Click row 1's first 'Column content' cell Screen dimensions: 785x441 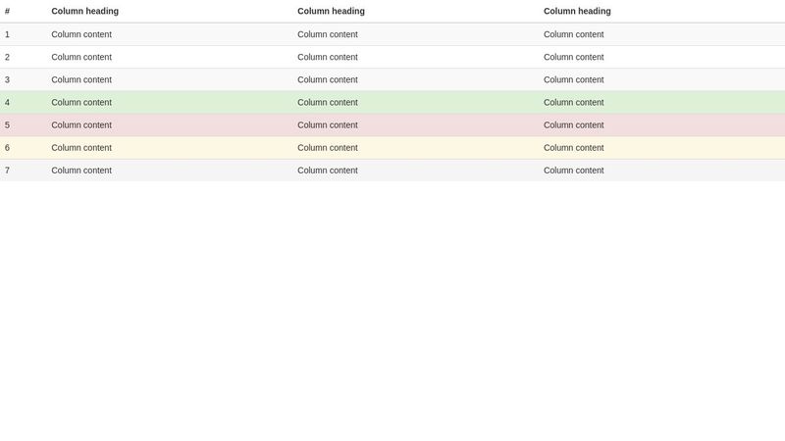click(81, 34)
